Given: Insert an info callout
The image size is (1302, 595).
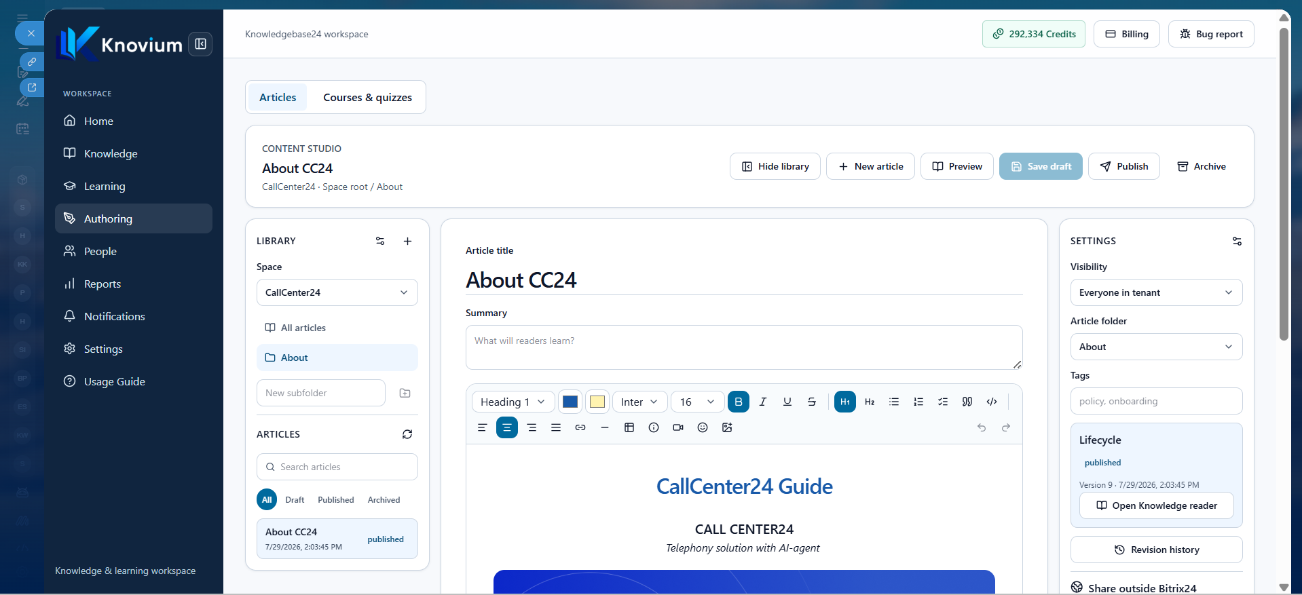Looking at the screenshot, I should click(x=654, y=427).
